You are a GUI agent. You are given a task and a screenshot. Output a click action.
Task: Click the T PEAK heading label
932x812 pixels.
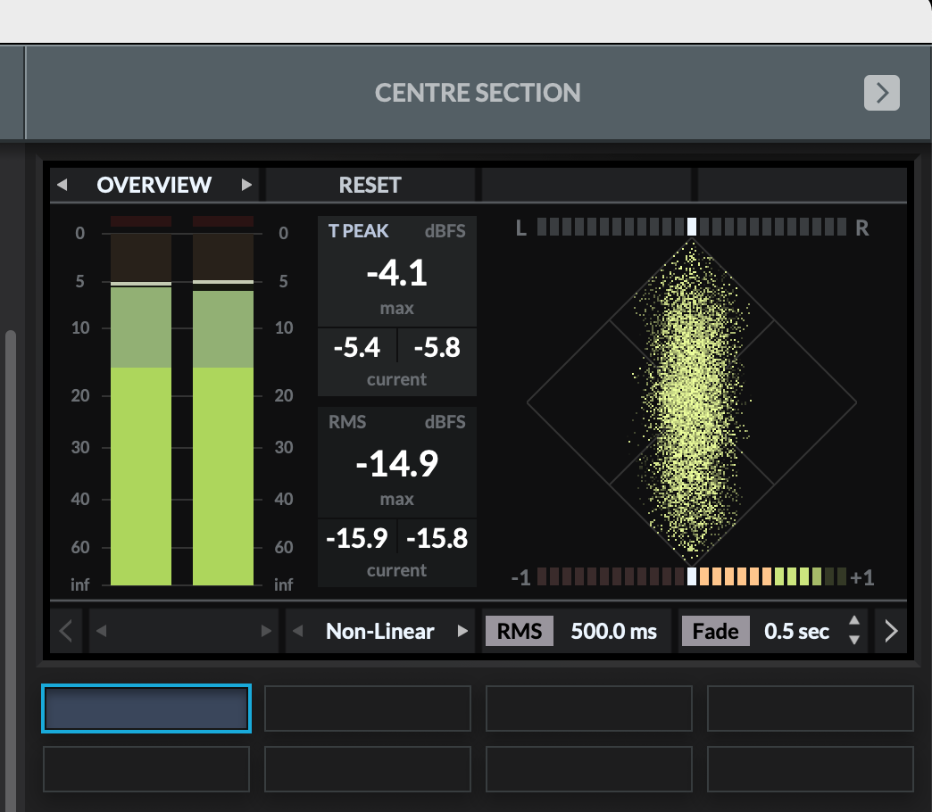click(358, 231)
